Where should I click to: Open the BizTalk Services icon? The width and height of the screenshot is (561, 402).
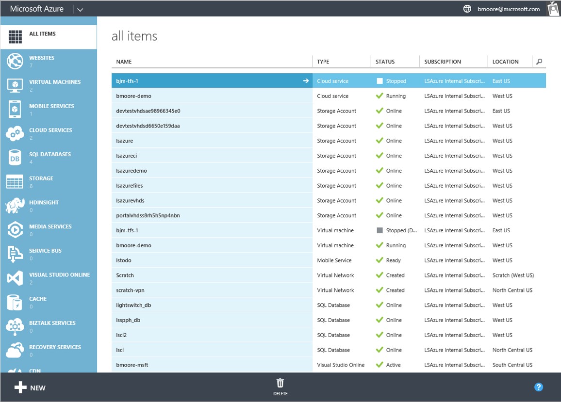(15, 326)
